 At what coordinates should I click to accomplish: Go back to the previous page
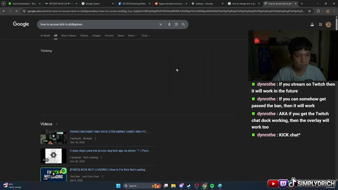coord(4,11)
